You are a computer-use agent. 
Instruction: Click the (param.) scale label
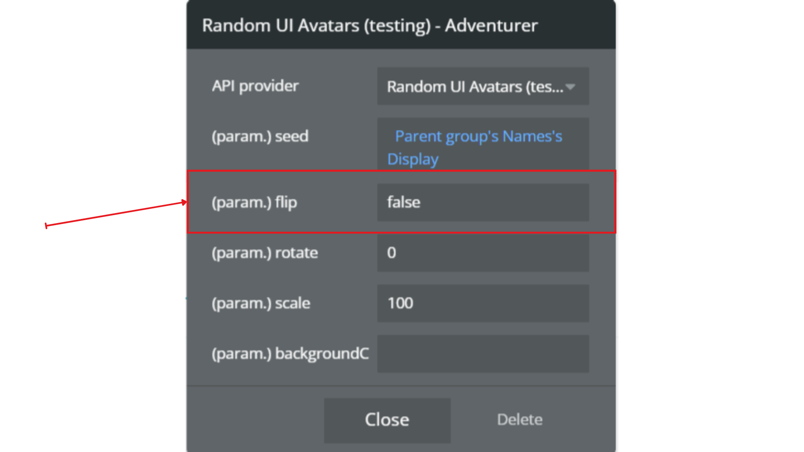(261, 303)
